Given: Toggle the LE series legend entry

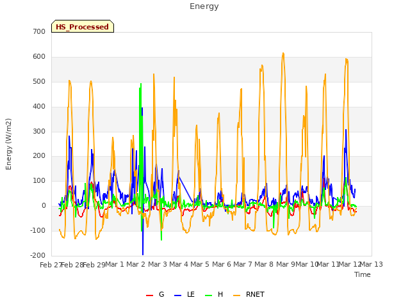Looking at the screenshot, I should (x=184, y=294).
